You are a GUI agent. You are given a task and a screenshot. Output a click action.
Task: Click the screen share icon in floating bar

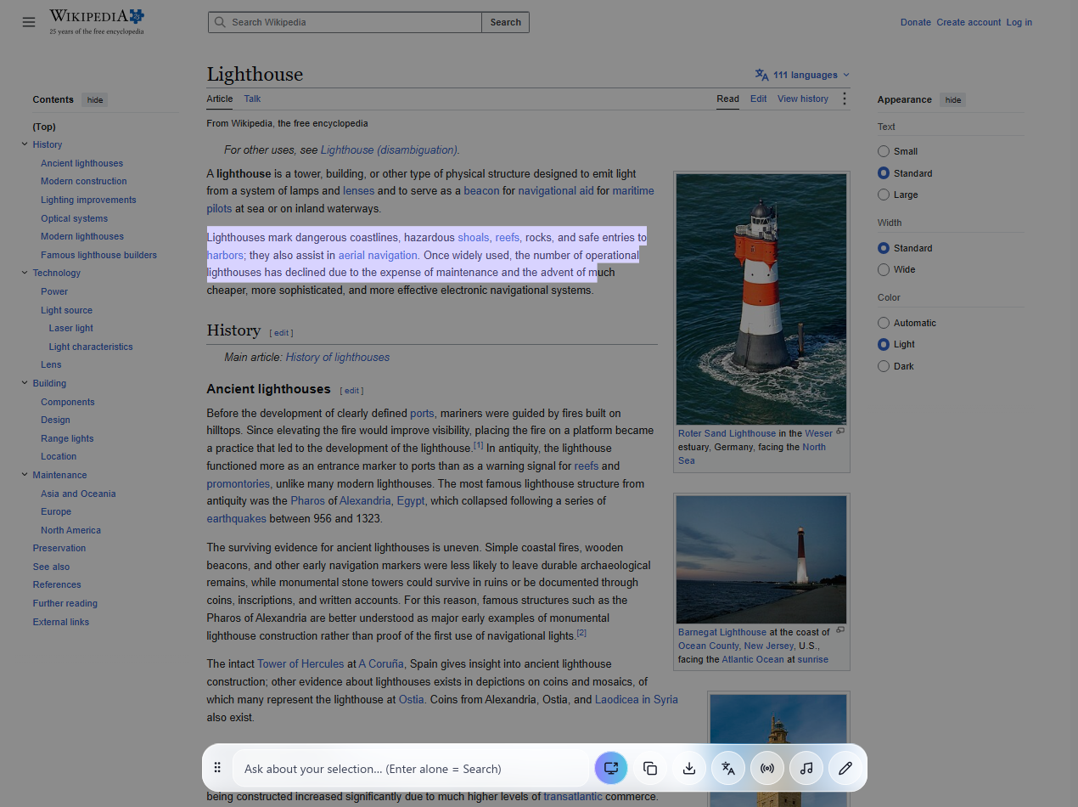coord(611,768)
